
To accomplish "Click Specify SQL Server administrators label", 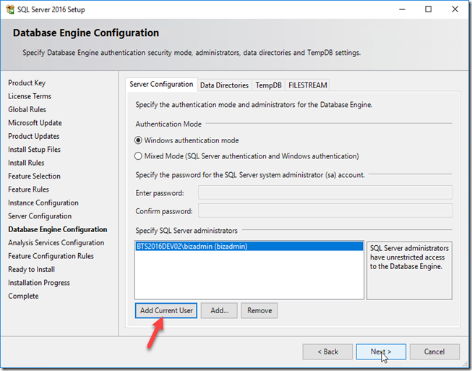I will (x=186, y=231).
